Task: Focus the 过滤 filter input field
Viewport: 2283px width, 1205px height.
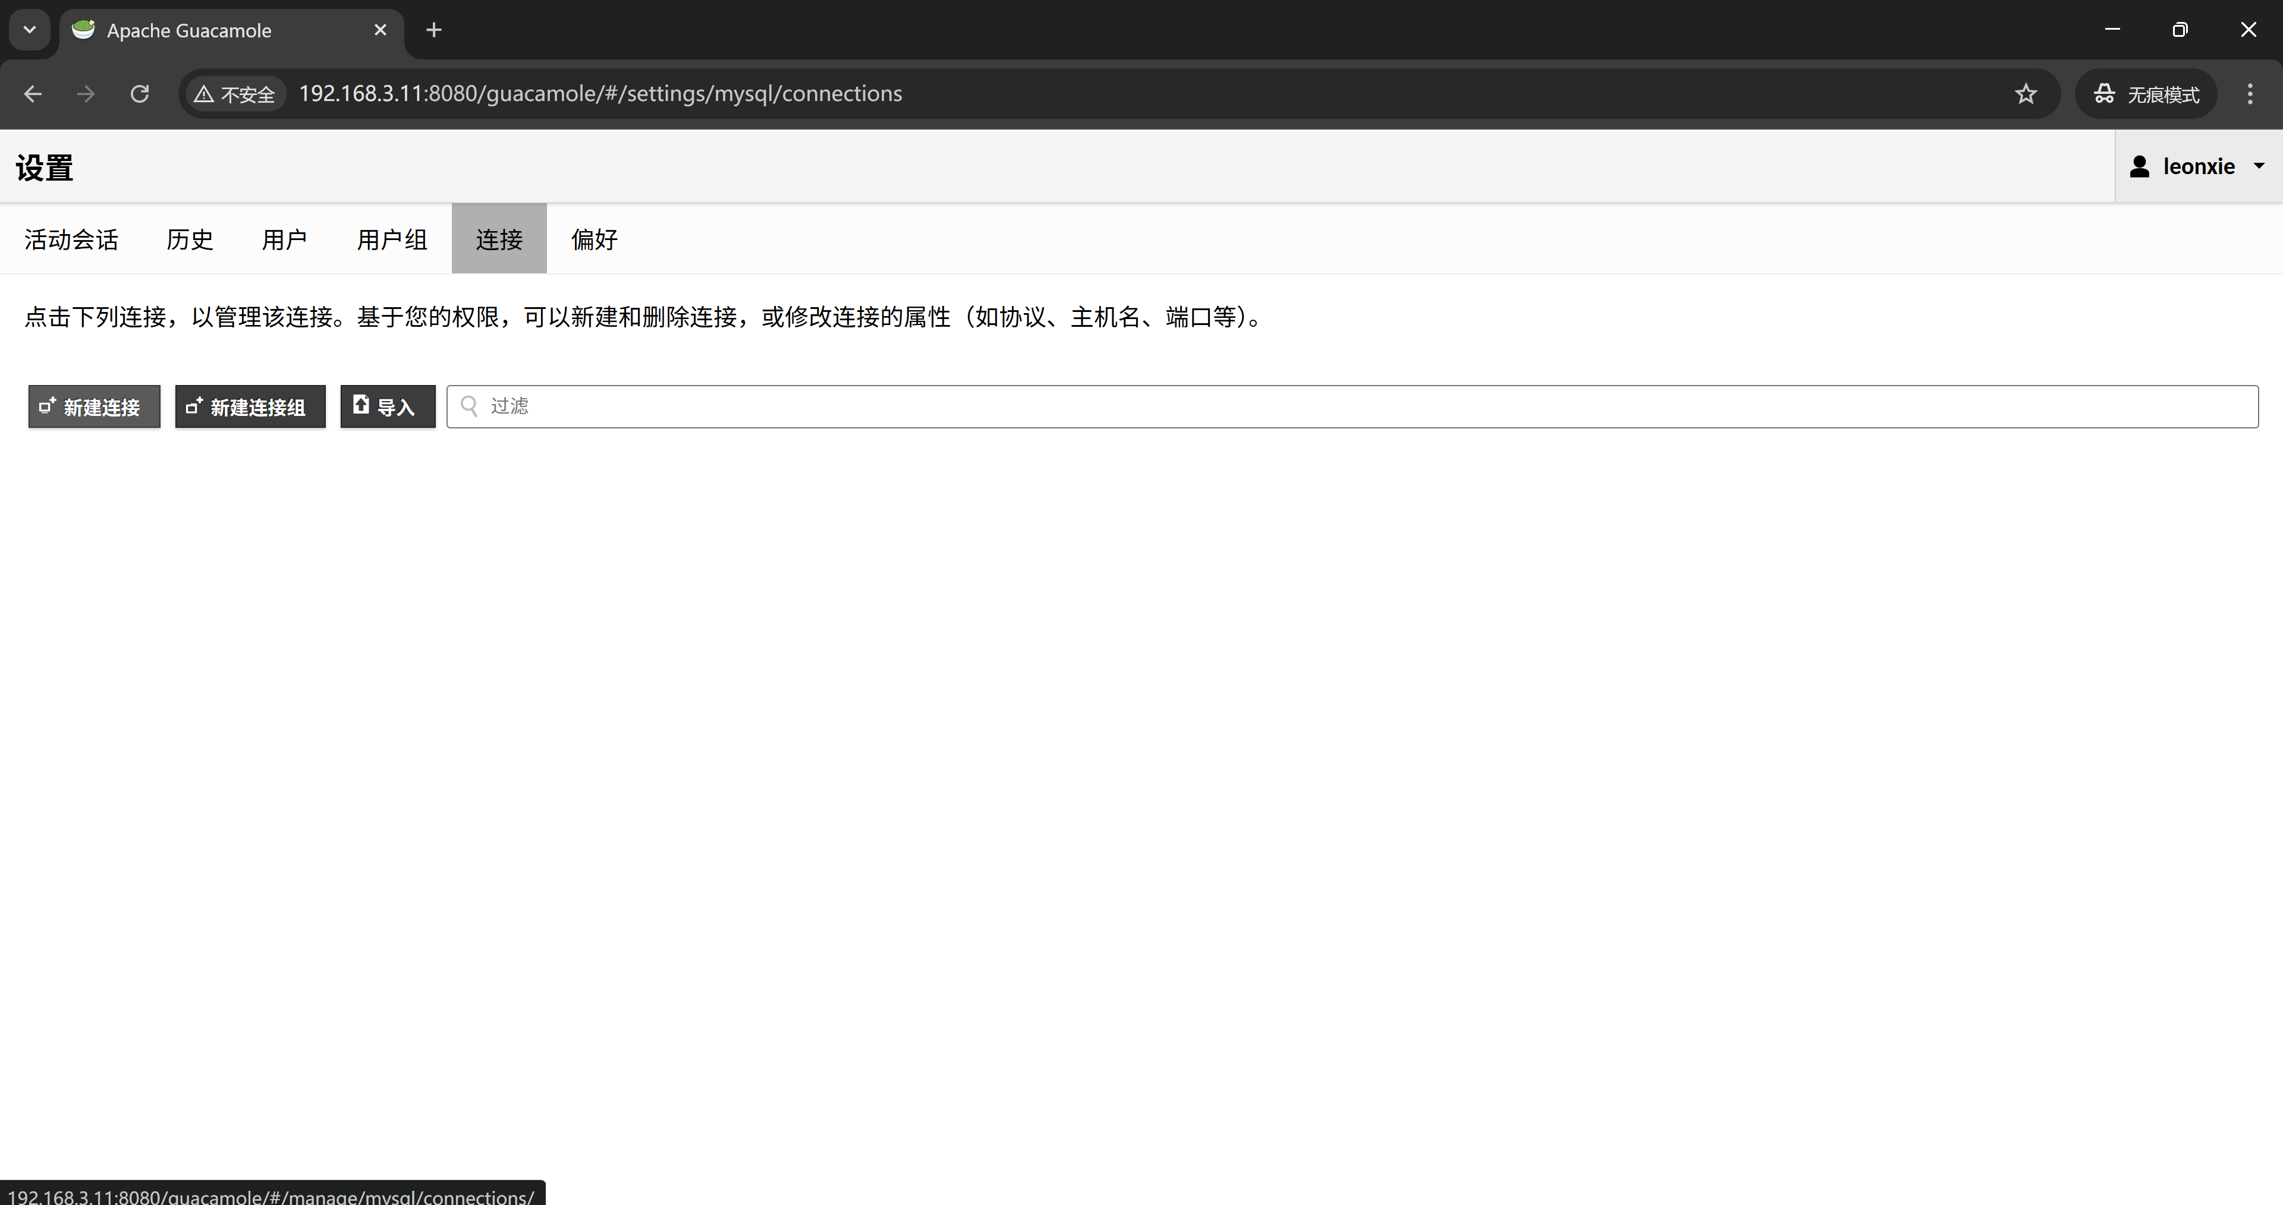Action: click(x=1353, y=406)
